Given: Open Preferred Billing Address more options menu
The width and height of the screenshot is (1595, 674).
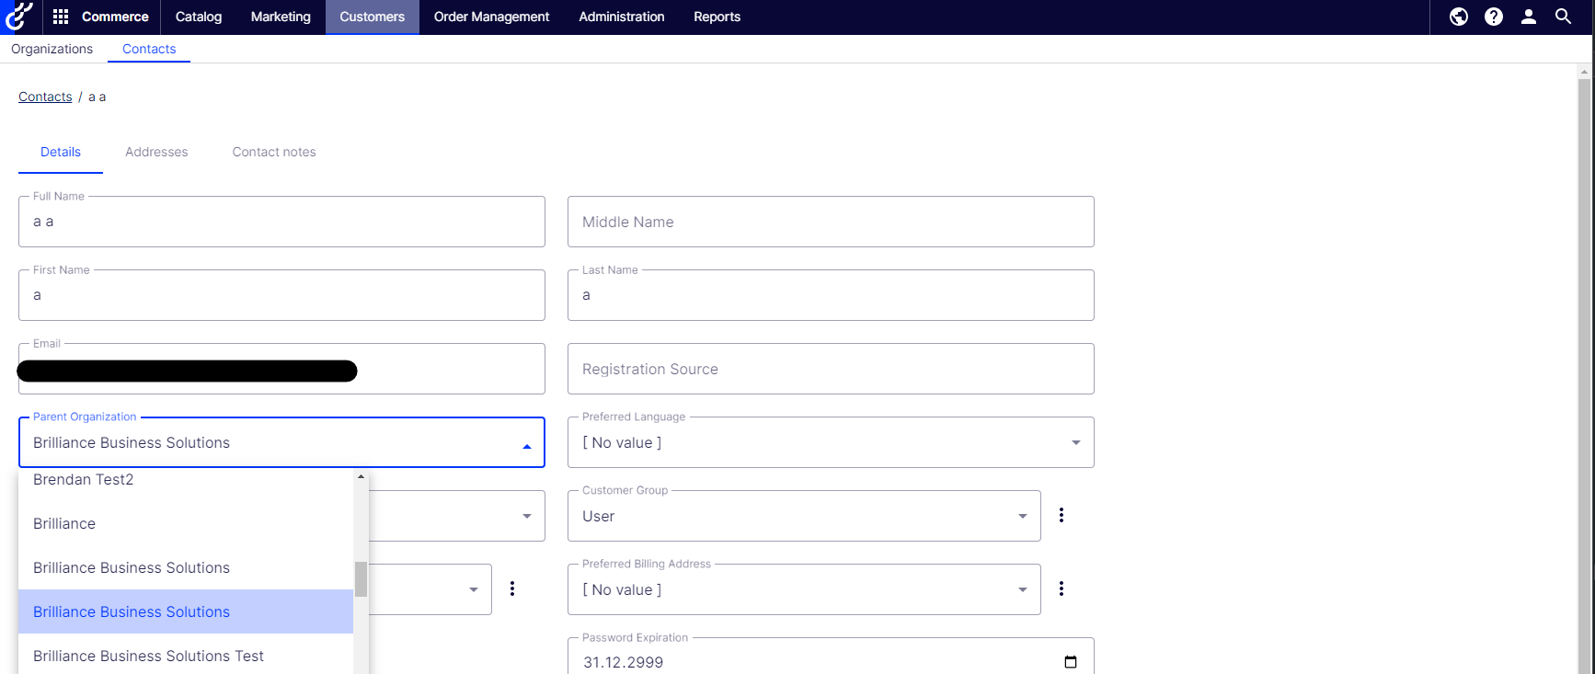Looking at the screenshot, I should pos(1061,588).
